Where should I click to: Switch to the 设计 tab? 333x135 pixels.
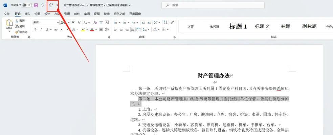click(47, 14)
